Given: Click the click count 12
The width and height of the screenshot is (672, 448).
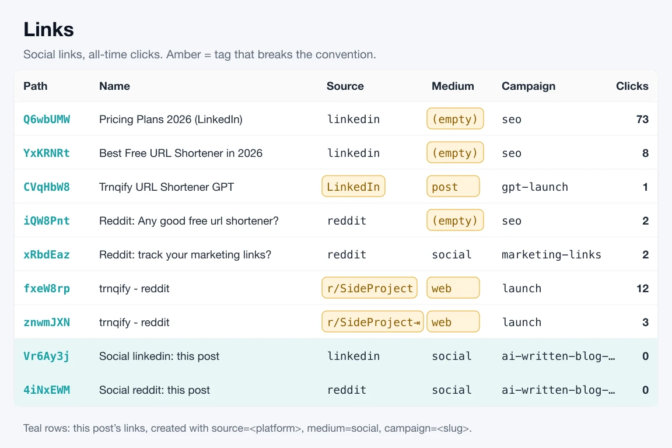Looking at the screenshot, I should [x=642, y=289].
